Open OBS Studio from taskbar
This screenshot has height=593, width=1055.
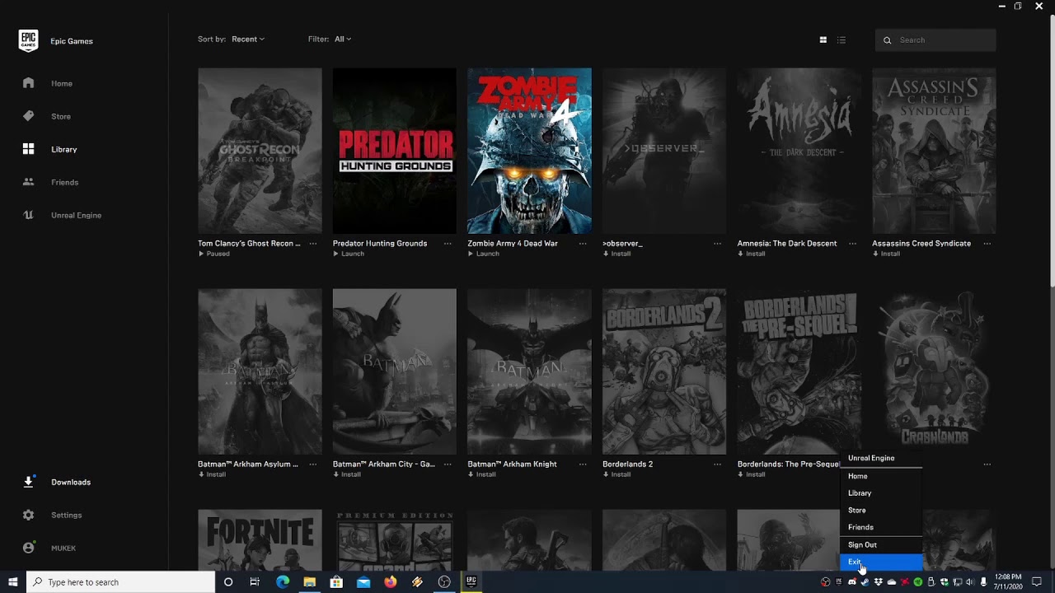click(x=444, y=582)
